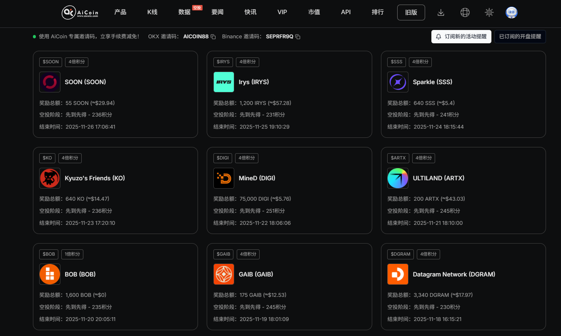Image resolution: width=561 pixels, height=336 pixels.
Task: Click the AiCoin logo
Action: coord(80,12)
